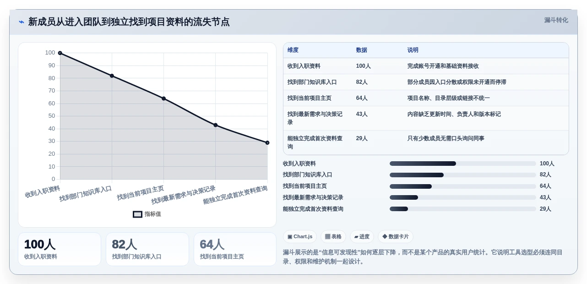Click the x-axis label 能独立完成首次资料查询
The image size is (587, 284).
tap(235, 195)
